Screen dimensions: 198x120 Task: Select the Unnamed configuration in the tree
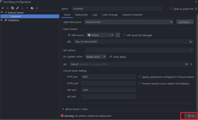(30, 16)
